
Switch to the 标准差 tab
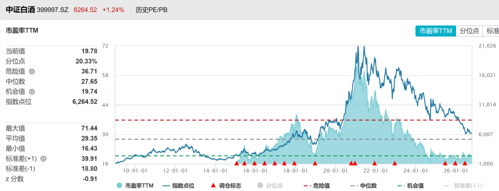click(491, 31)
